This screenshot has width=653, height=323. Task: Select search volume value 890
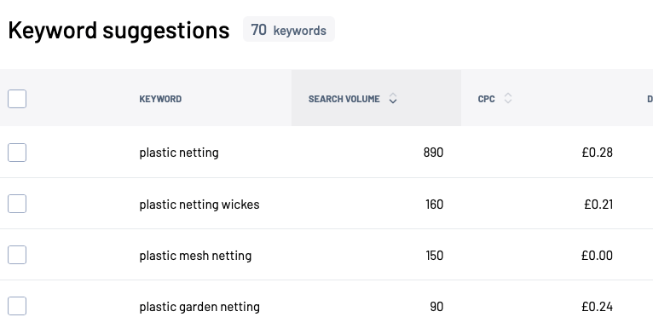433,153
